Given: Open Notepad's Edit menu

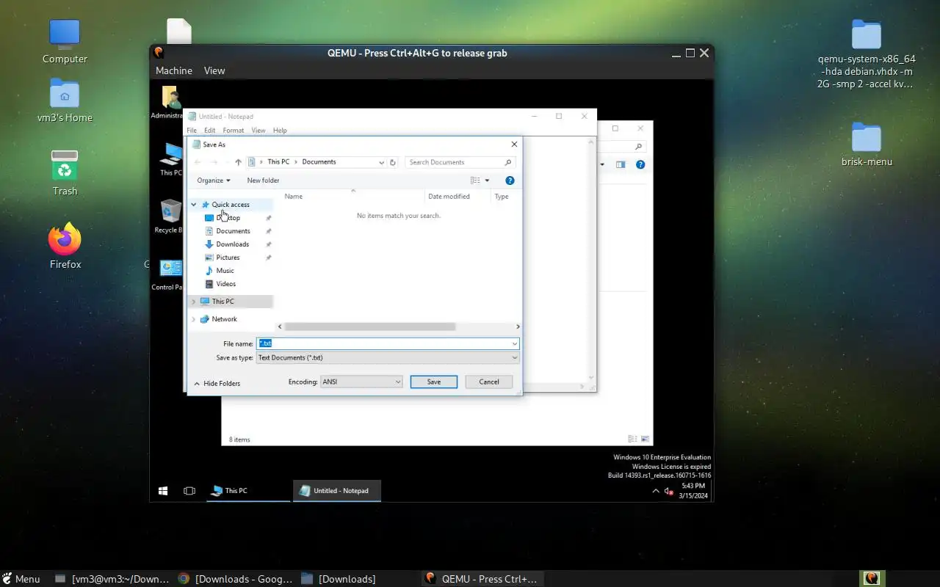Looking at the screenshot, I should click(x=209, y=131).
